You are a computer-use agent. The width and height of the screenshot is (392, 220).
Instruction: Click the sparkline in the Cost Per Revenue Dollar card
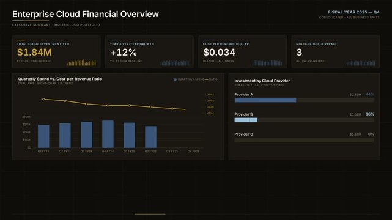pyautogui.click(x=268, y=63)
